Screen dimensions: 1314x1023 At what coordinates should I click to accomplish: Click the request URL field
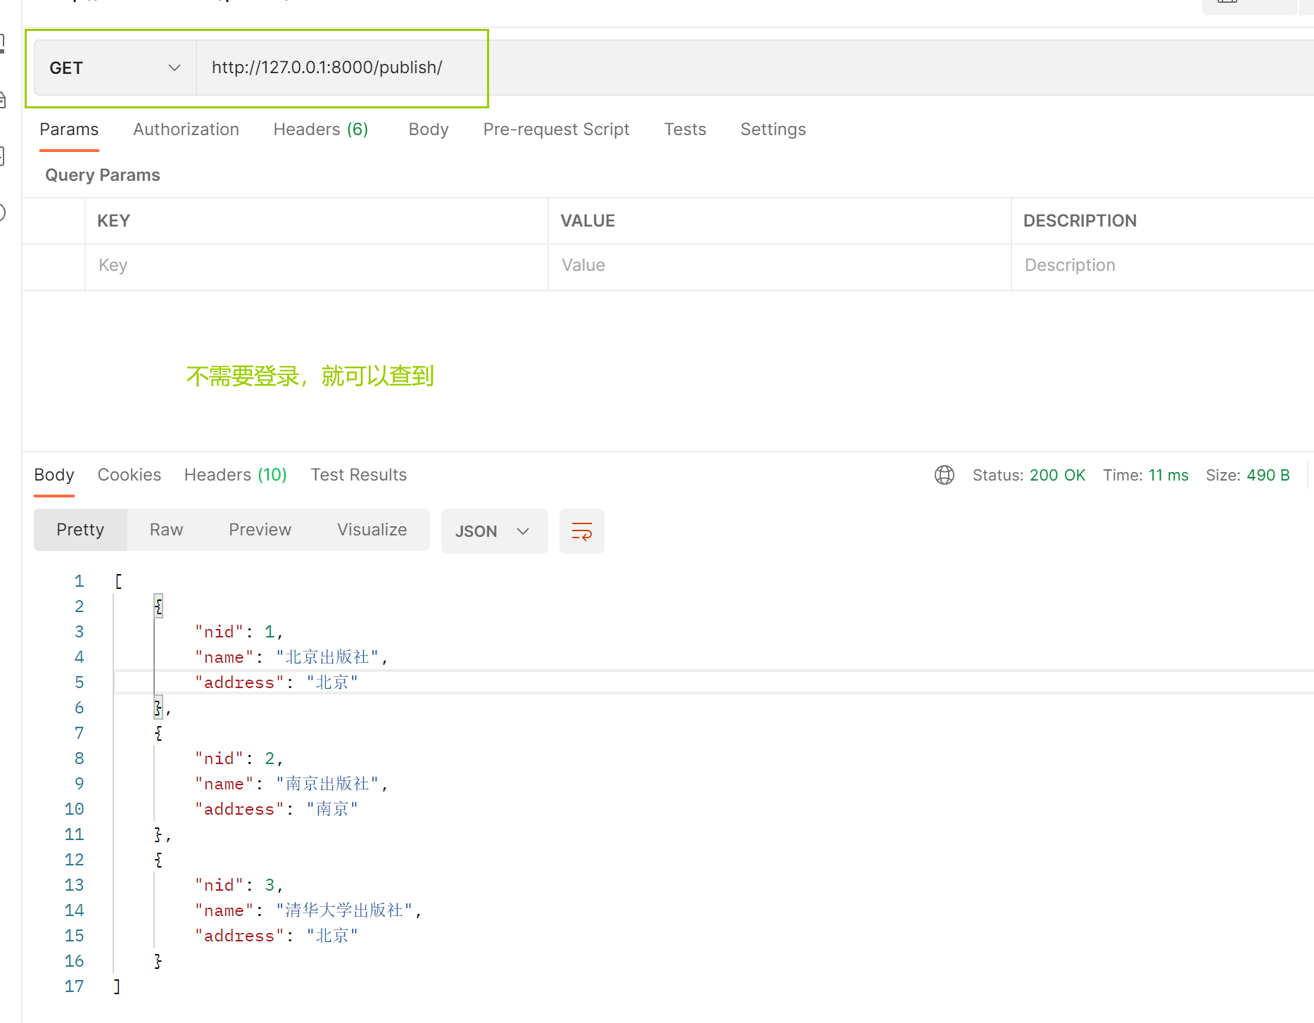click(754, 68)
